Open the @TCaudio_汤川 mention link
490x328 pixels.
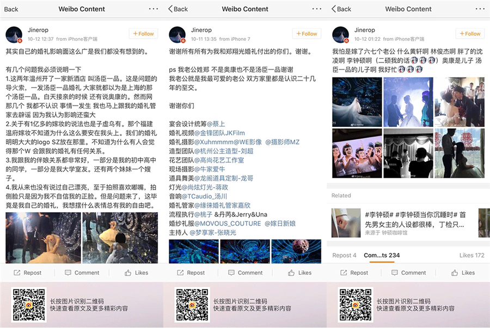pos(204,196)
